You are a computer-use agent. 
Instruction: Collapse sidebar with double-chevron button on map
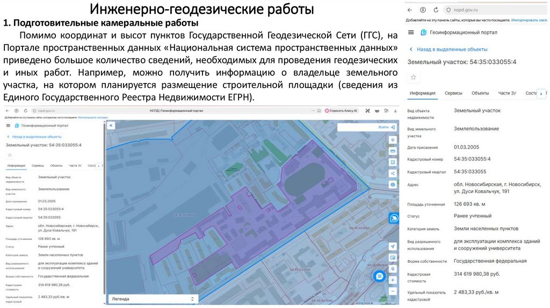pos(111,125)
